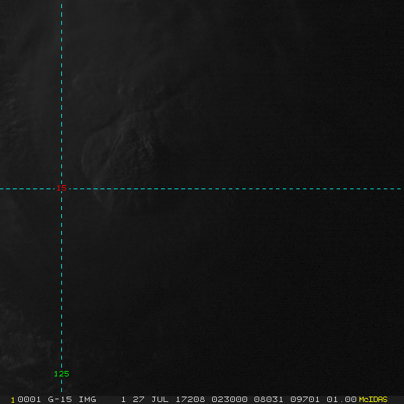Screen dimensions: 404x404
Task: Click the yellow 1 at the footer's start
Action: click(x=13, y=399)
